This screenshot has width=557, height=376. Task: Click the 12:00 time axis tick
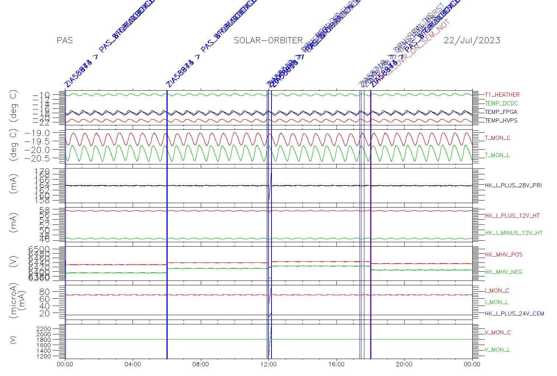pyautogui.click(x=269, y=365)
